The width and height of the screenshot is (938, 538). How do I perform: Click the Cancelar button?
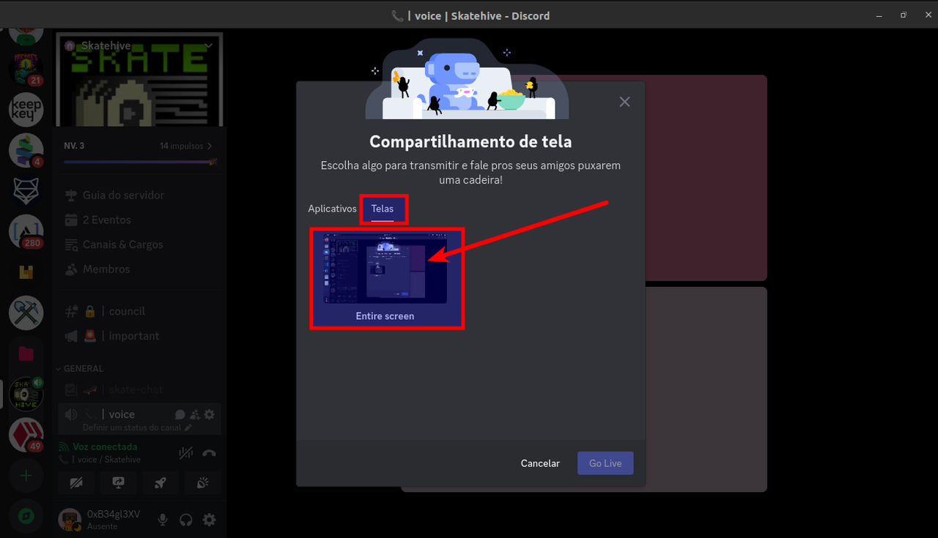click(x=540, y=463)
